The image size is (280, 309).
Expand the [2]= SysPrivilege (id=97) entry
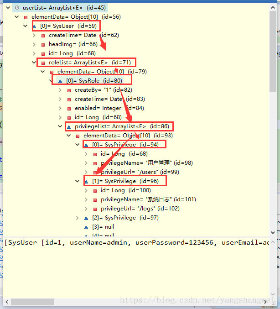click(78, 218)
